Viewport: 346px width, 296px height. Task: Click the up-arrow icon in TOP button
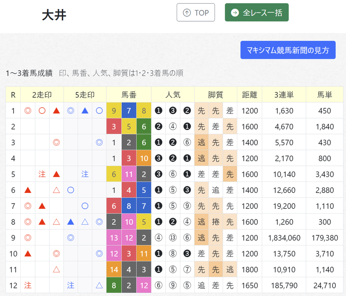[x=187, y=13]
